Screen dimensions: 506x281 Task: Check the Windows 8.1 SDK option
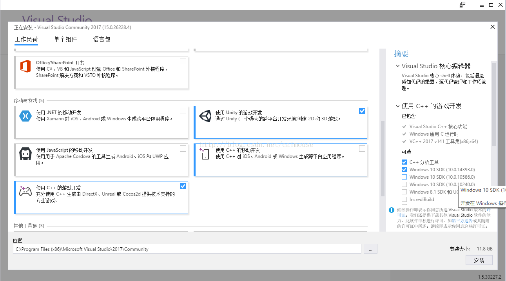(404, 192)
